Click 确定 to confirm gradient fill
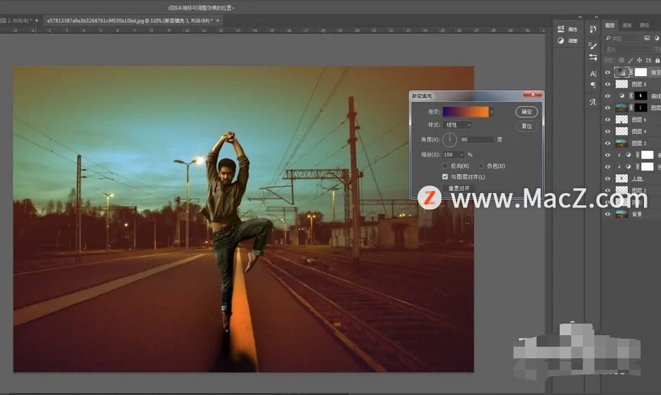The image size is (661, 395). point(526,111)
